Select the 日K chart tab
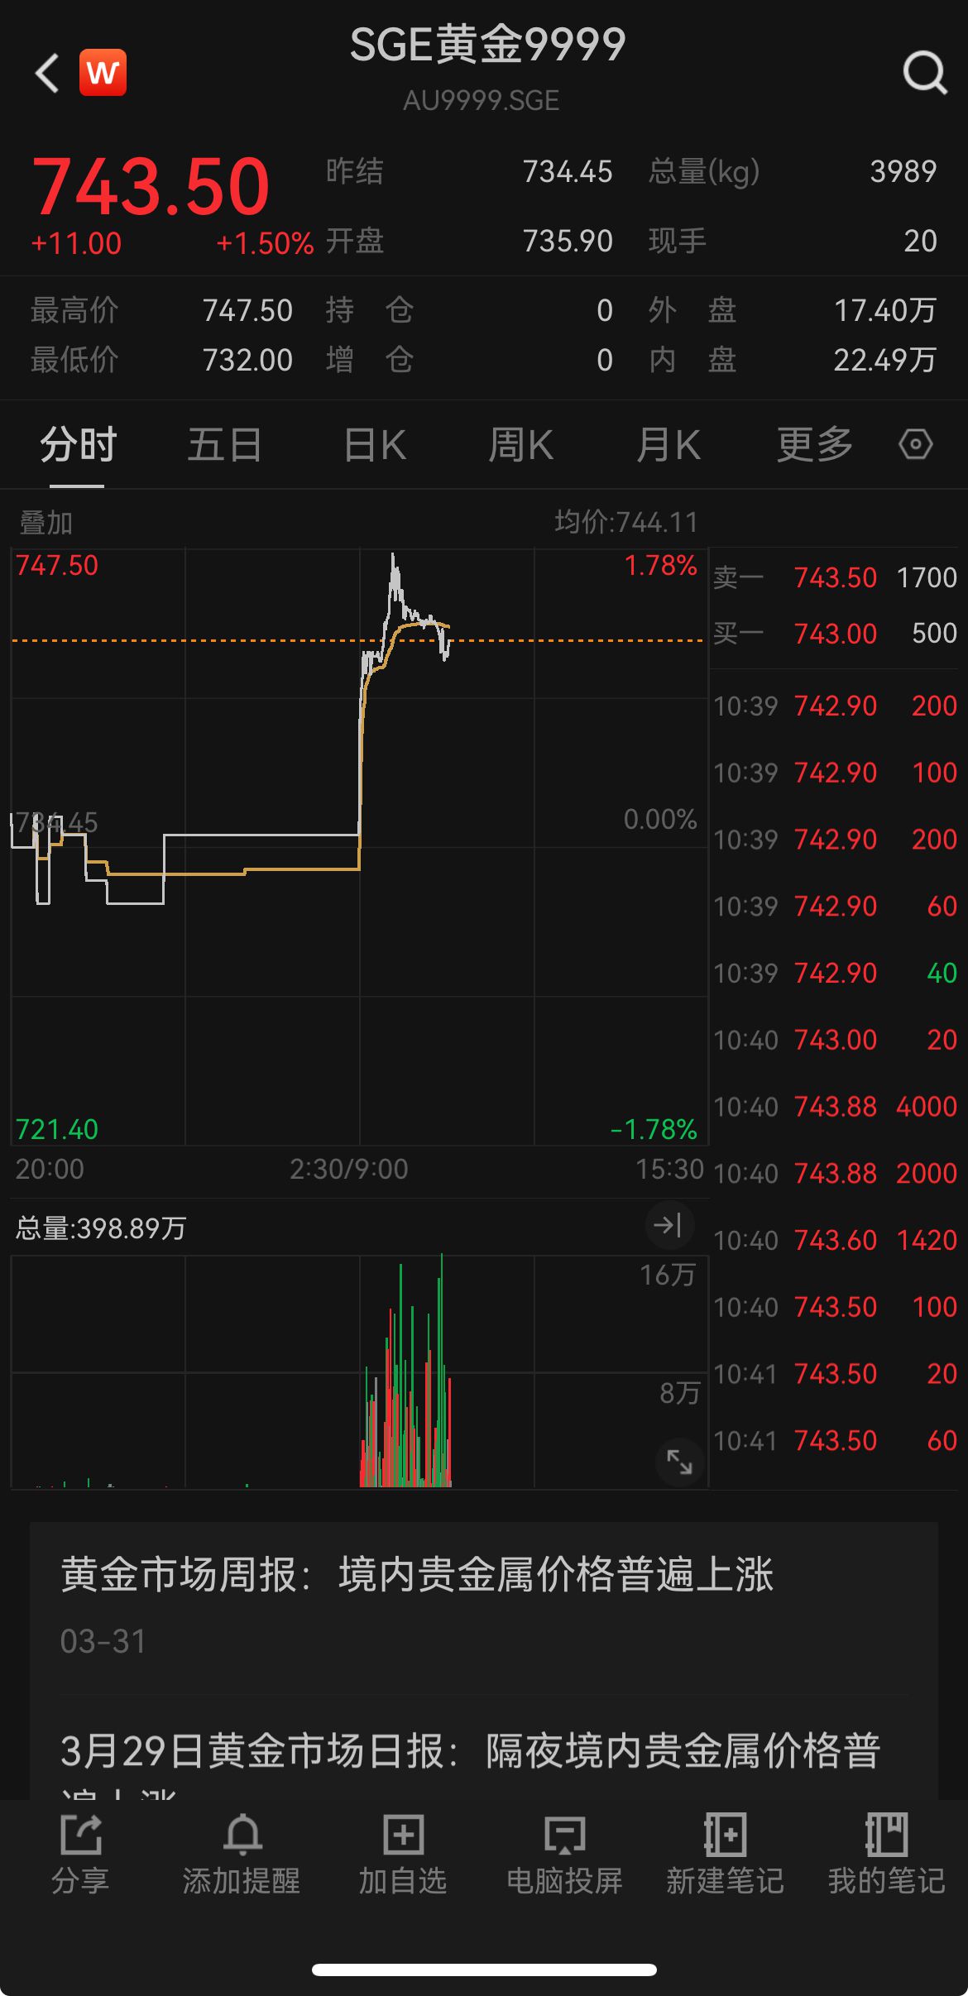 [375, 445]
